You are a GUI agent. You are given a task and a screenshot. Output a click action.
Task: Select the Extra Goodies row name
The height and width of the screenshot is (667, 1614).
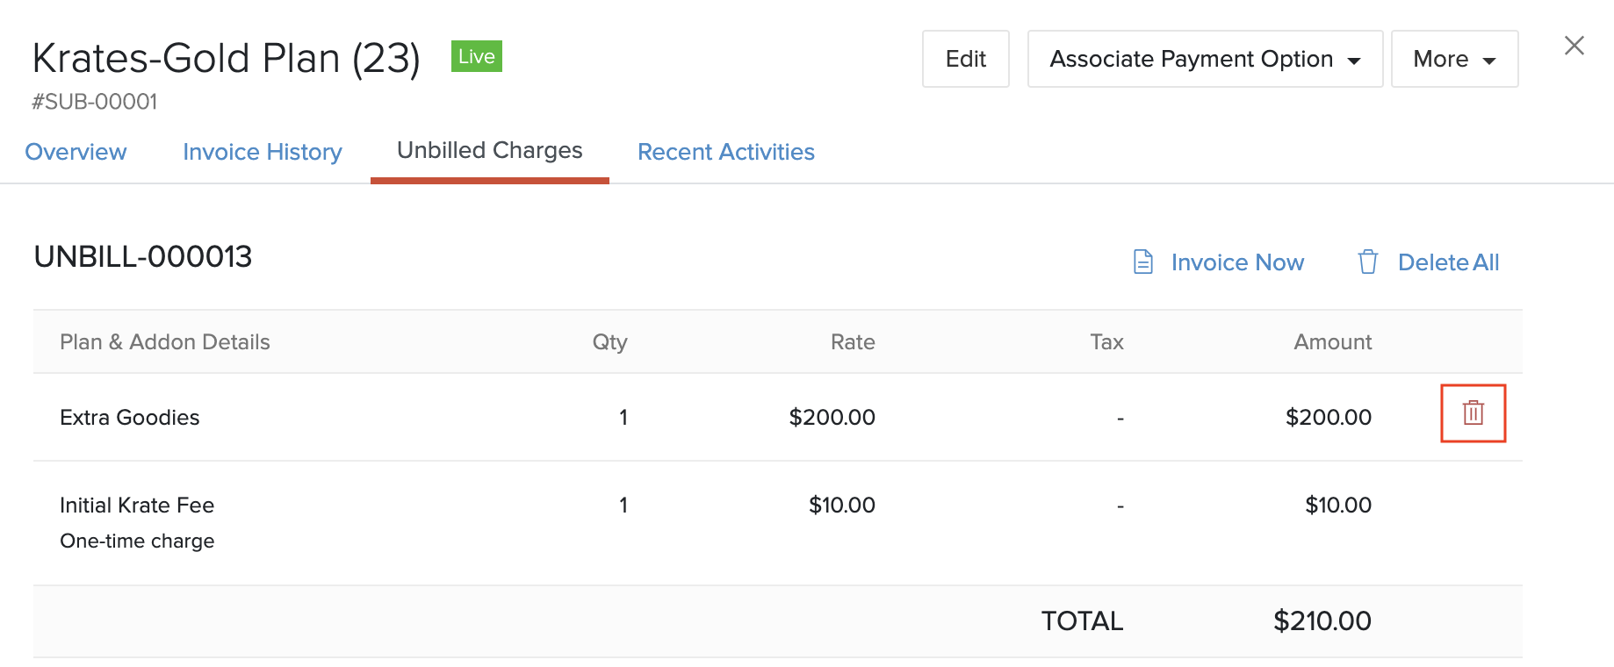point(129,418)
